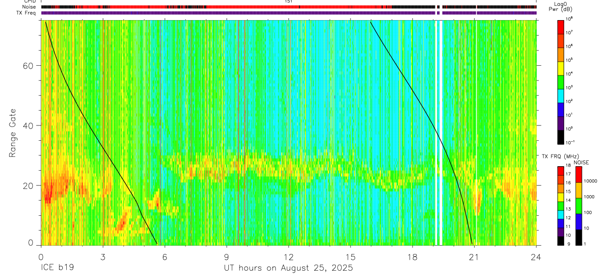603x278 pixels.
Task: Click the red Noise strip near label 151
Action: 288,7
